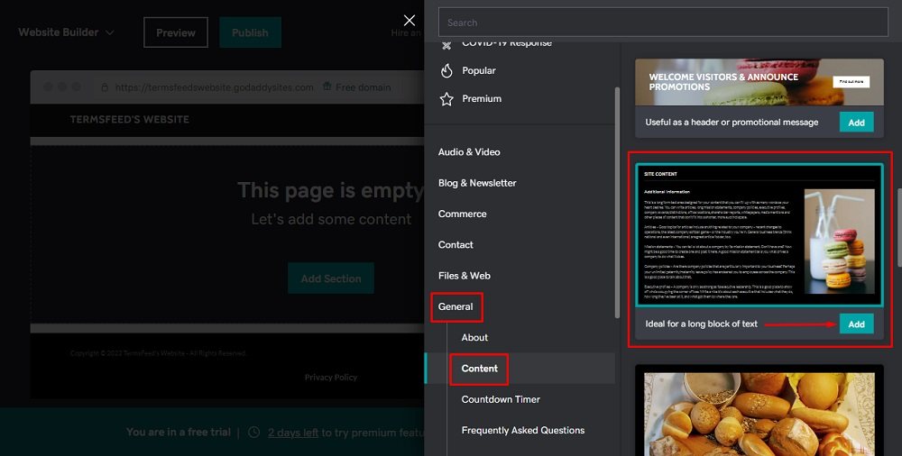The width and height of the screenshot is (902, 456).
Task: Close the add section panel
Action: [x=409, y=21]
